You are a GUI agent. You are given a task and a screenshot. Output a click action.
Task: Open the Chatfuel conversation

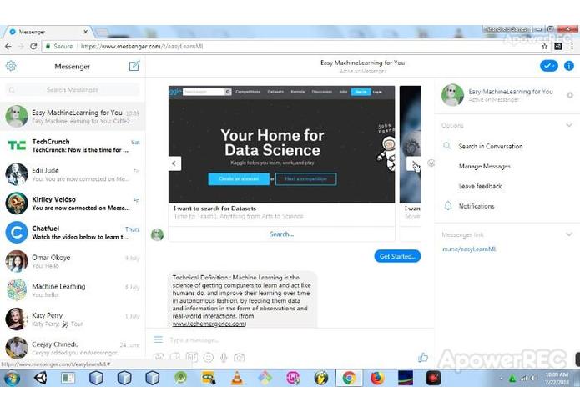[x=73, y=232]
